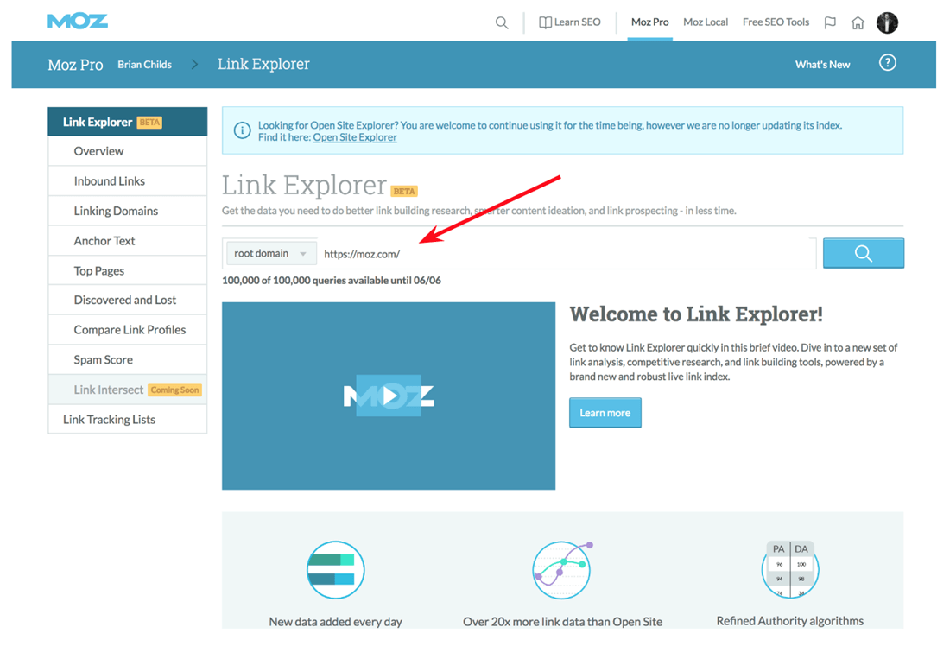Viewport: 950px width, 646px height.
Task: Open Compare Link Profiles in sidebar
Action: pos(127,330)
